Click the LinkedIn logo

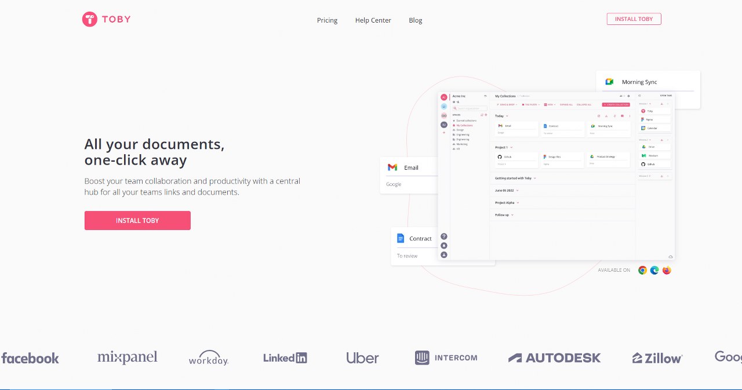click(x=285, y=358)
